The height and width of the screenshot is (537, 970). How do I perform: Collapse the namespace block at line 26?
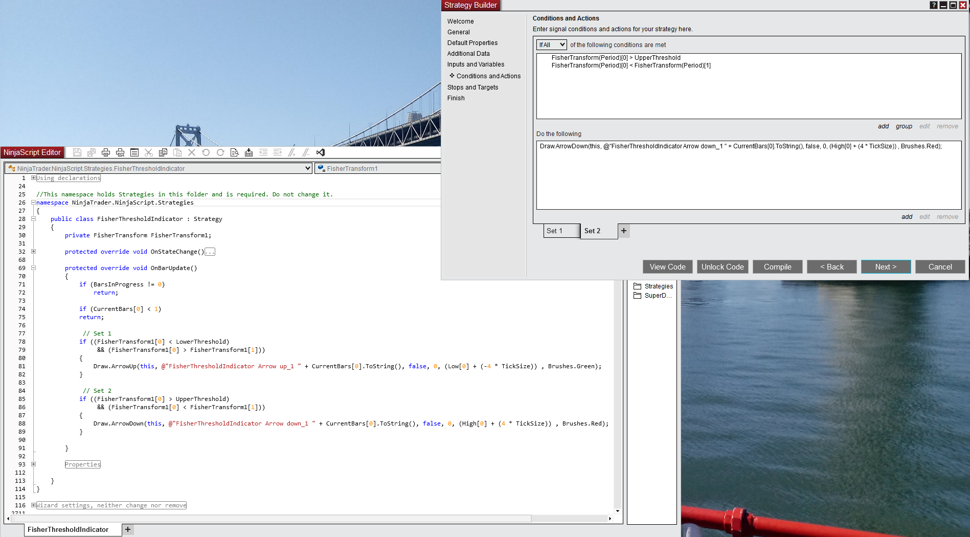33,203
